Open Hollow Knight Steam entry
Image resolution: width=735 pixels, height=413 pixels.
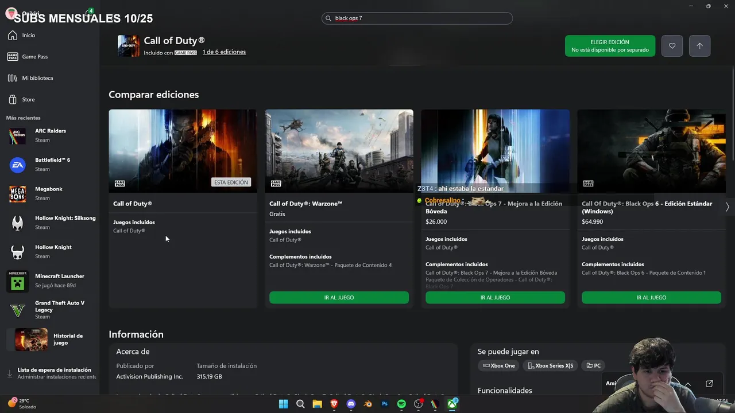tap(50, 252)
